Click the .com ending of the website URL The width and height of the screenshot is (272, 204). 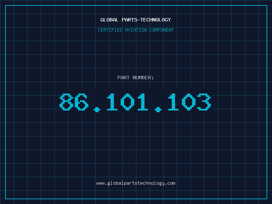170,183
